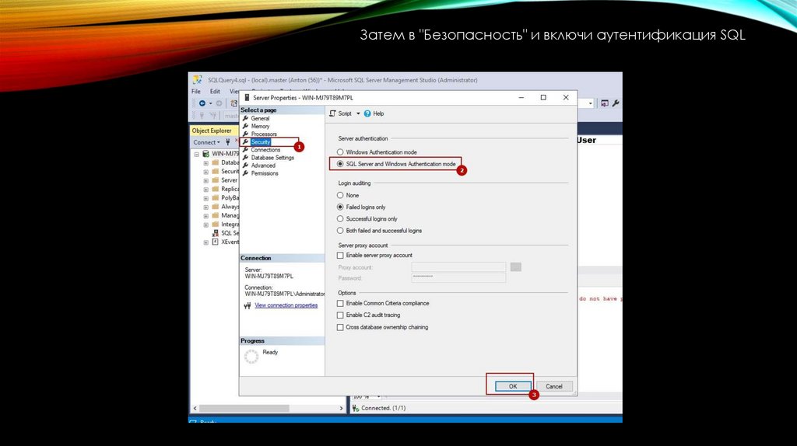797x446 pixels.
Task: Open the Memory page in Server Properties
Action: tap(260, 127)
